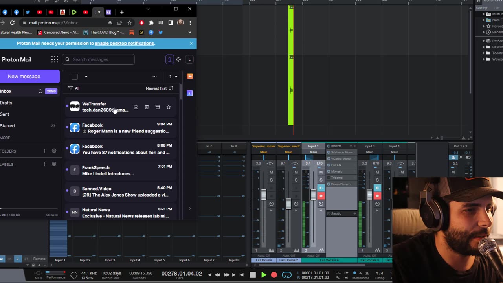Viewport: 503px width, 283px height.
Task: Open the Proton contacts side icon
Action: pos(190,76)
